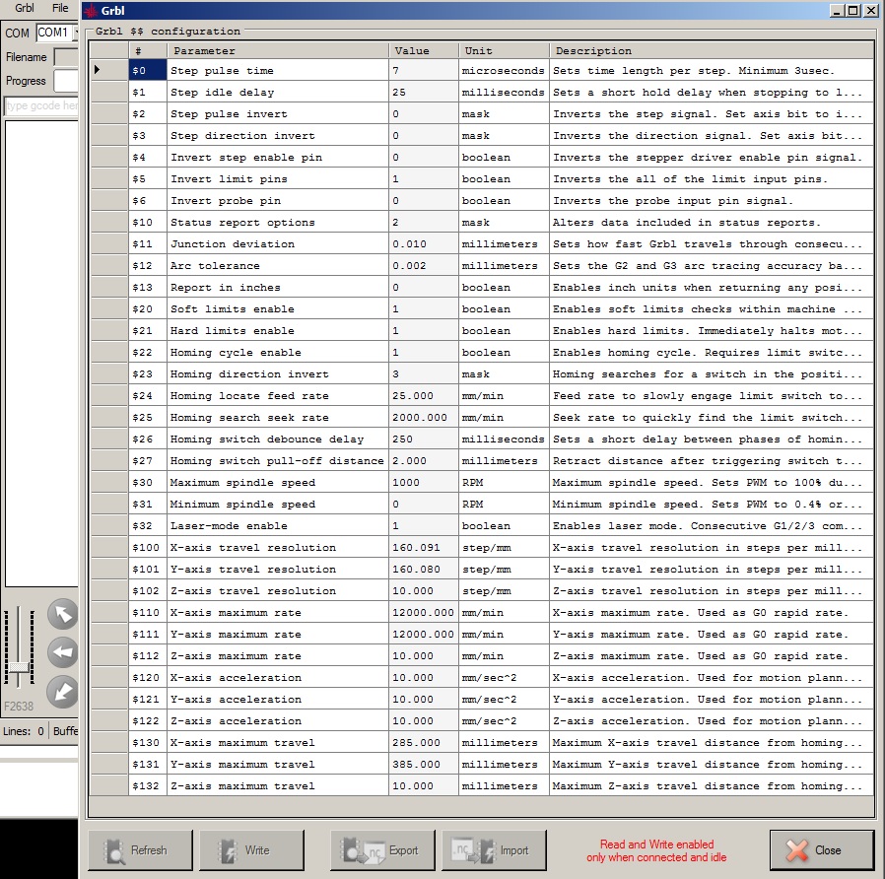Click the Value column header
Screen dimensions: 885x879
[424, 51]
